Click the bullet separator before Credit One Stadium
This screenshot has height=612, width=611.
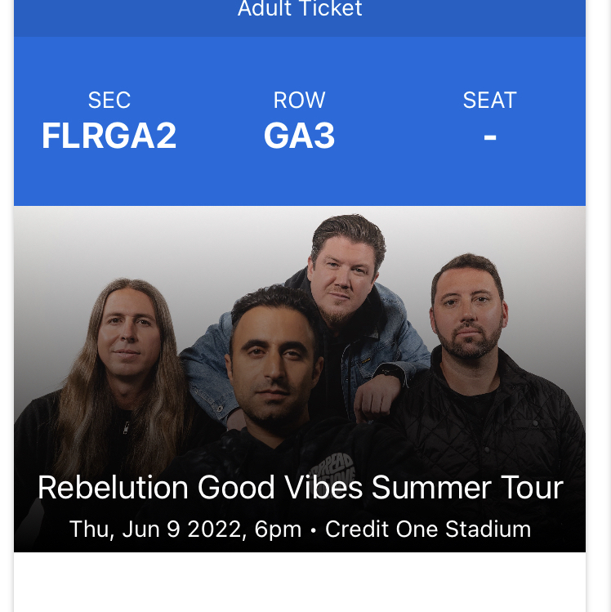click(313, 531)
